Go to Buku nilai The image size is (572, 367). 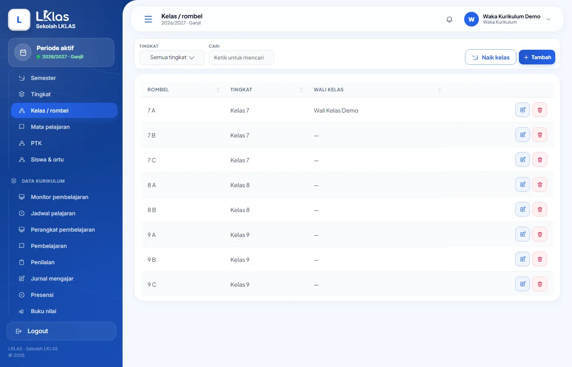click(x=64, y=311)
